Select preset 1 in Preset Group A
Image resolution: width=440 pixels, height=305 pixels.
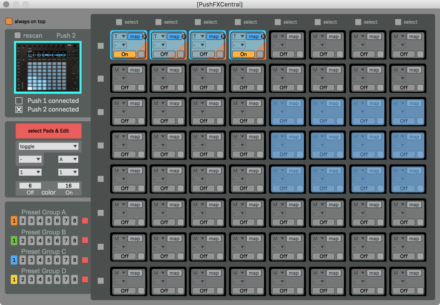click(x=14, y=220)
